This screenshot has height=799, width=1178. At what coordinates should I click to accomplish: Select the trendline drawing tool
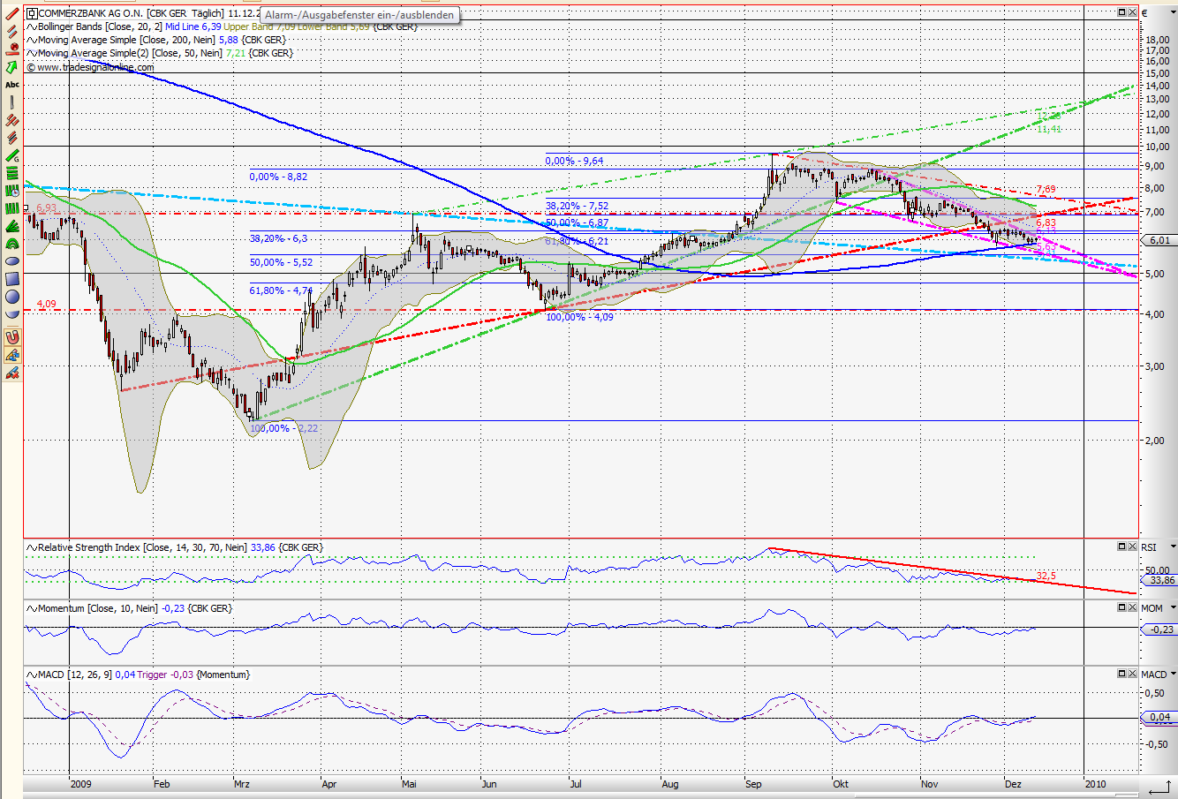coord(12,13)
